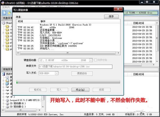
Task: Click the local tree horizontal scrollbar thumb
Action: point(21,110)
